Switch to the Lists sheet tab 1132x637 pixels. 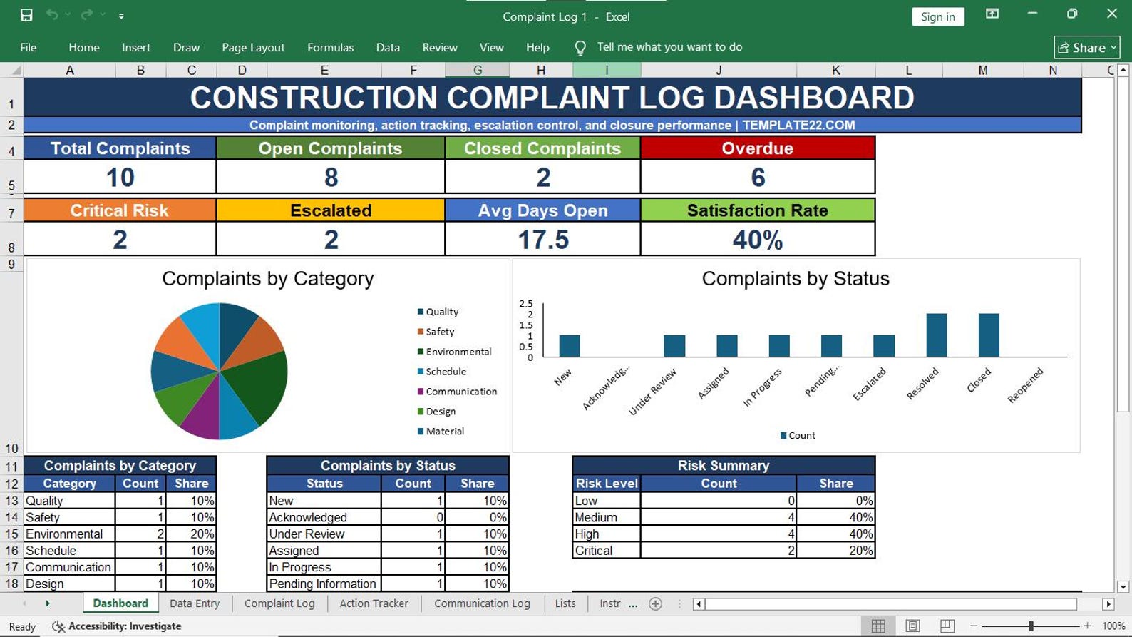point(565,603)
